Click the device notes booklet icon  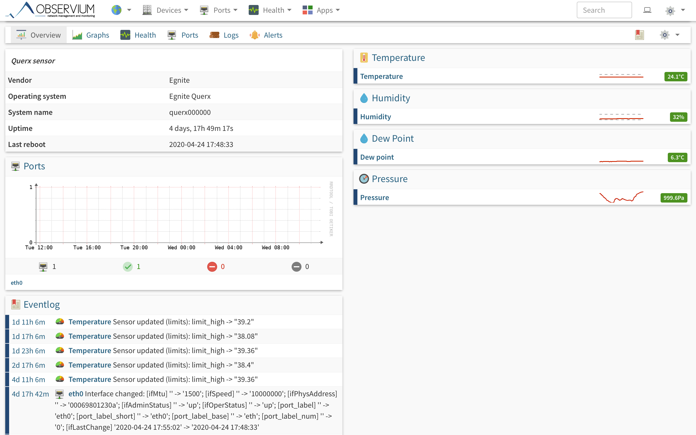639,35
